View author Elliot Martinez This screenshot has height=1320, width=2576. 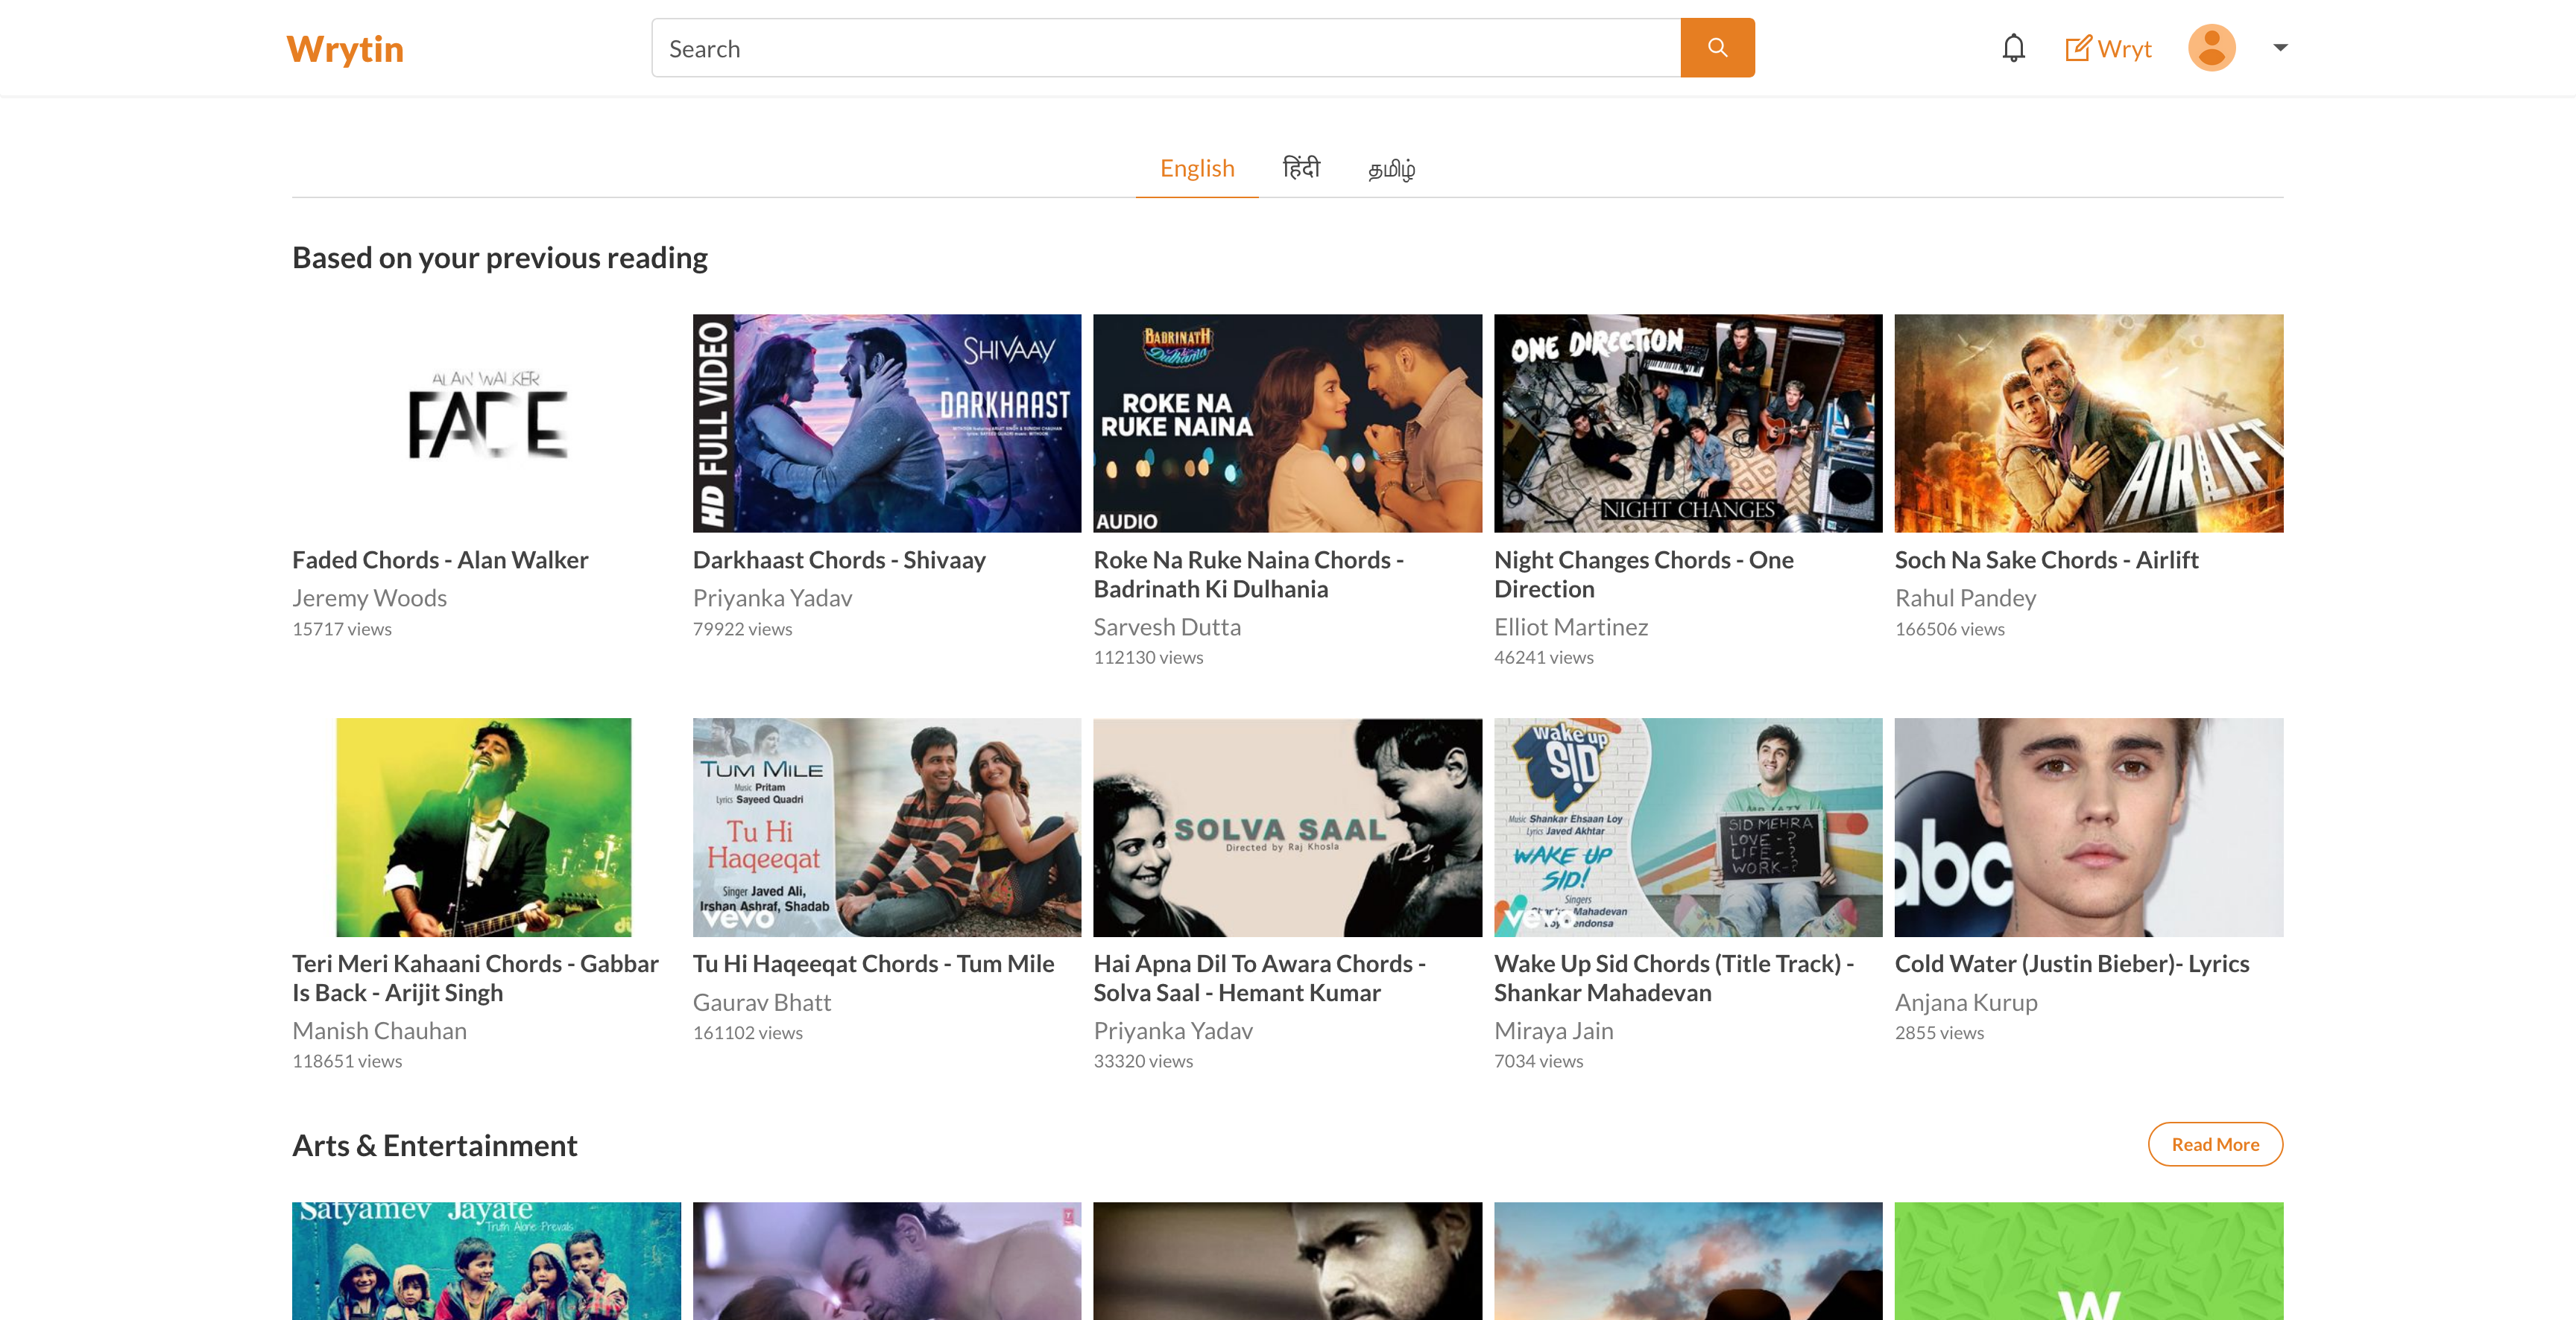coord(1571,626)
